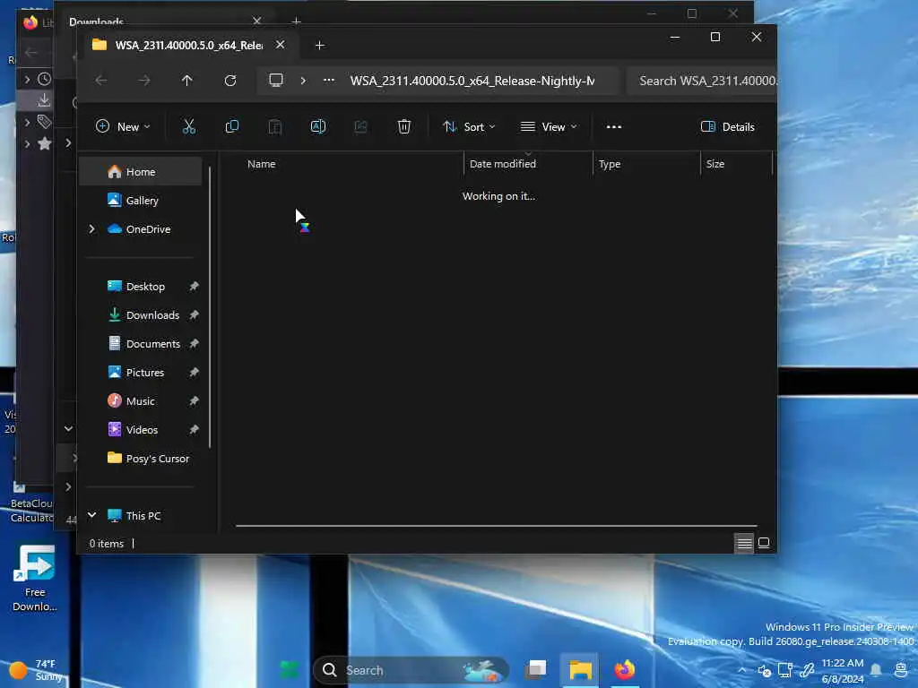
Task: Open the notifications bell icon
Action: click(x=876, y=670)
